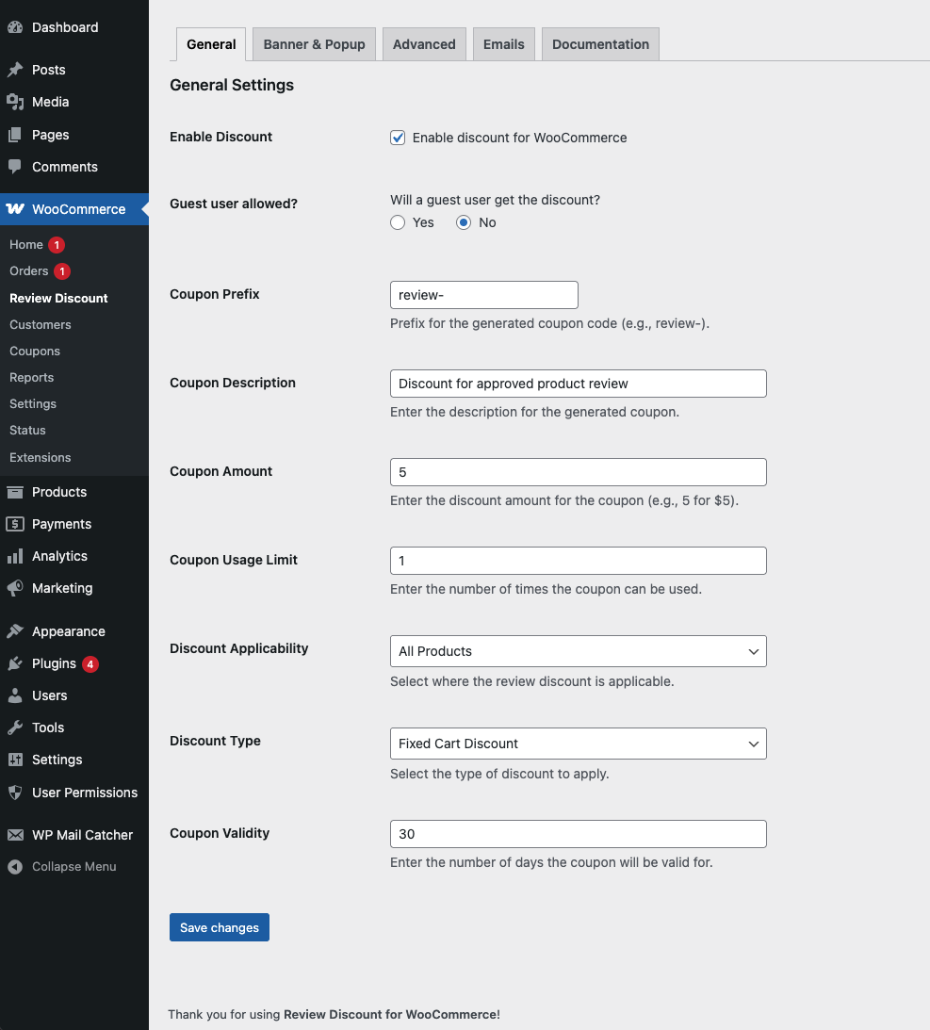Collapse the admin sidebar menu

click(x=63, y=867)
